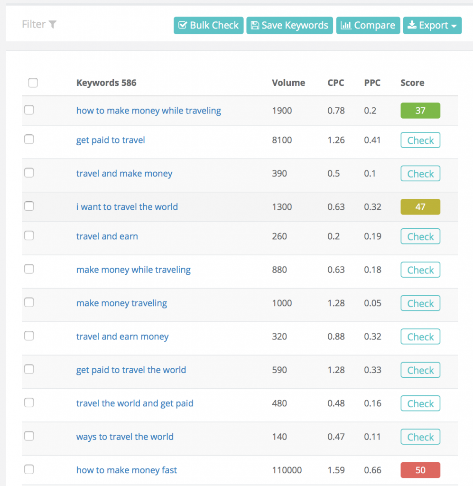Click the CPC column header

tap(335, 83)
